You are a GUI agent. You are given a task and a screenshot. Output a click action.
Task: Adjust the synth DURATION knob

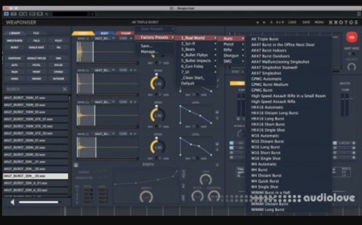214,196
